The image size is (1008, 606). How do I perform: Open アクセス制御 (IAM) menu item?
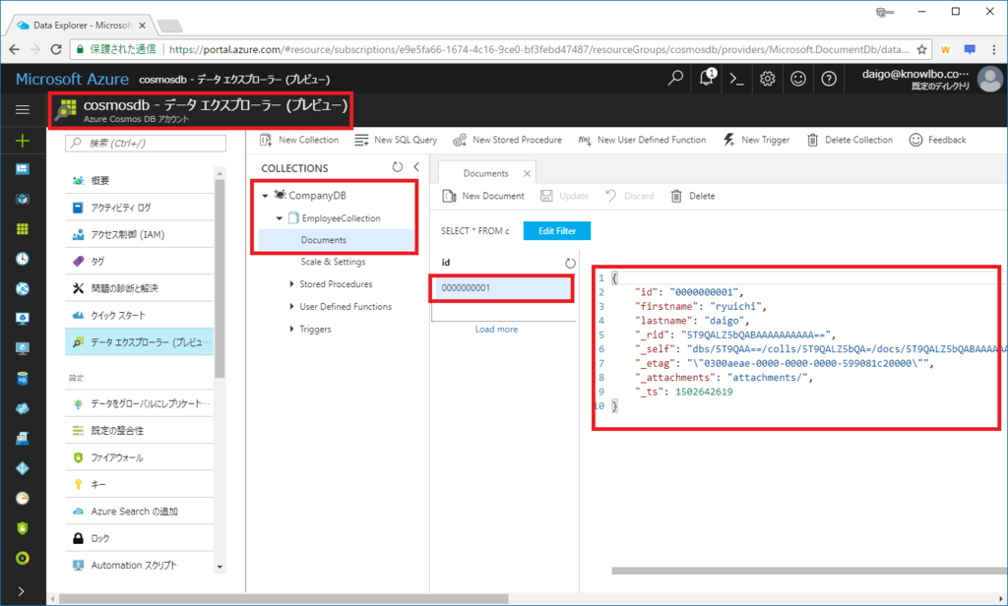[x=139, y=234]
